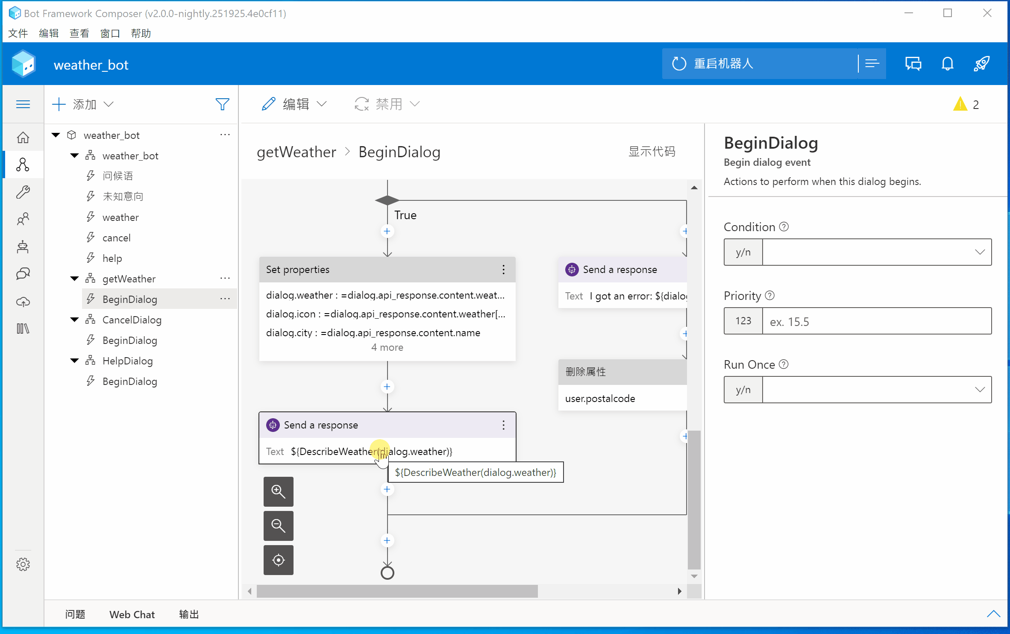The image size is (1010, 634).
Task: Switch to the Web Chat tab
Action: tap(132, 614)
